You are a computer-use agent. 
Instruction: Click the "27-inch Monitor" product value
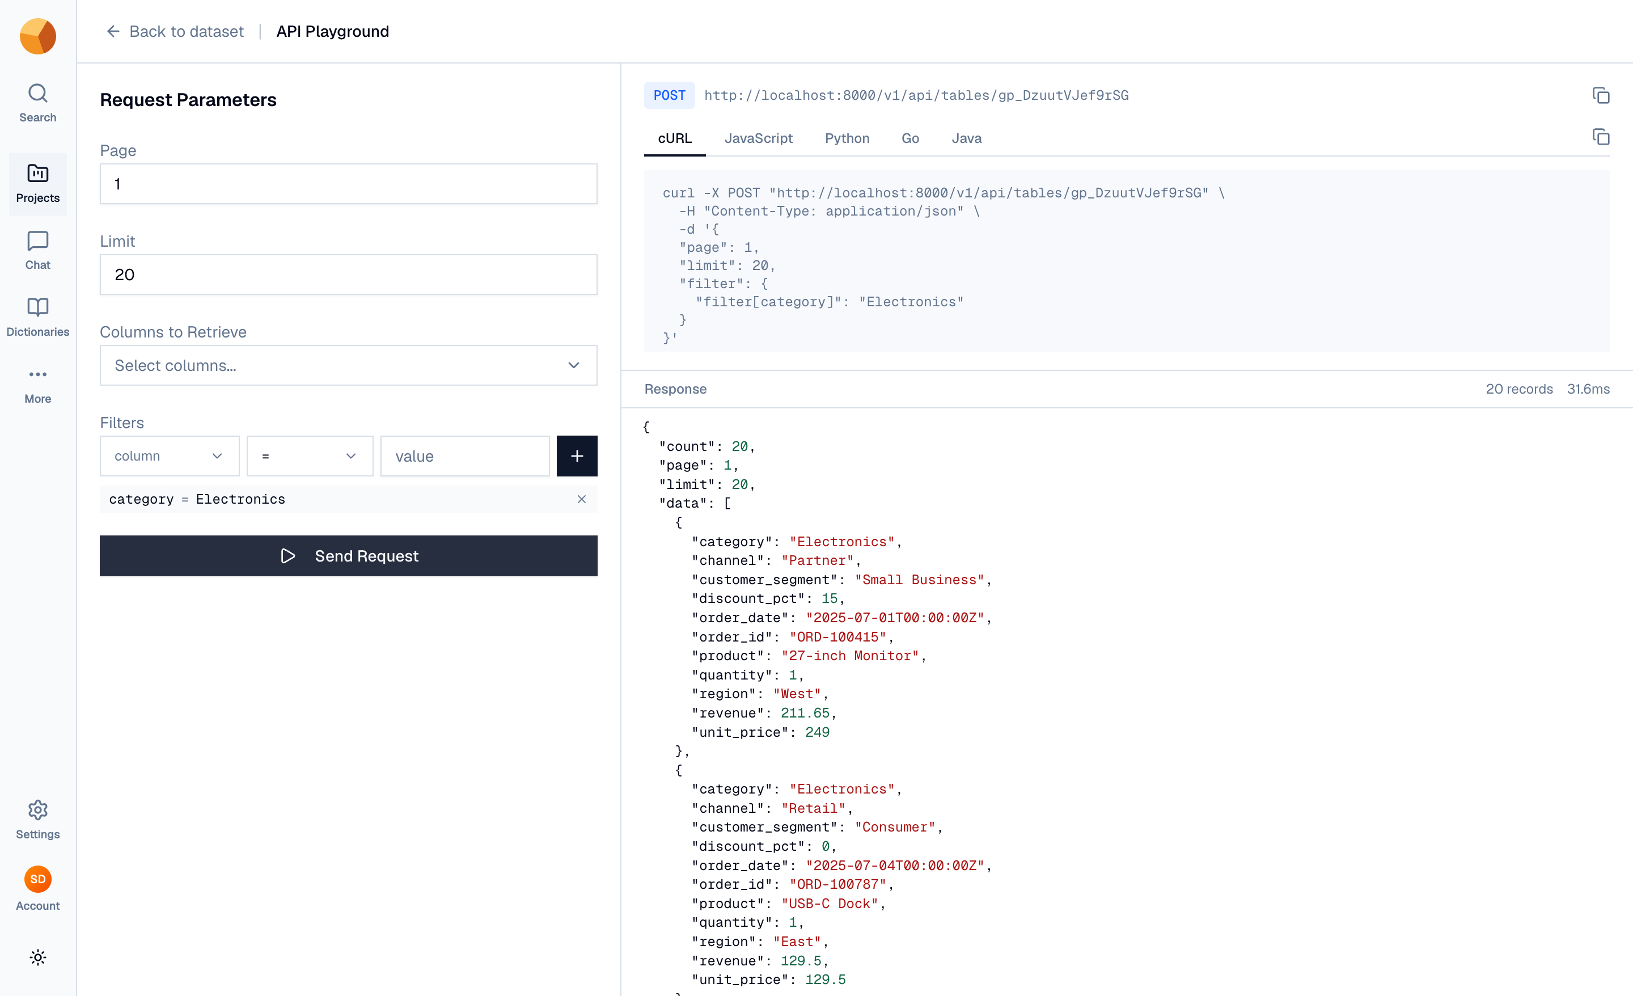tap(849, 656)
